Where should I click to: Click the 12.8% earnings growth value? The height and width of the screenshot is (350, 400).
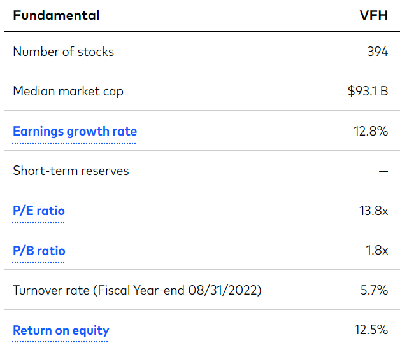371,132
